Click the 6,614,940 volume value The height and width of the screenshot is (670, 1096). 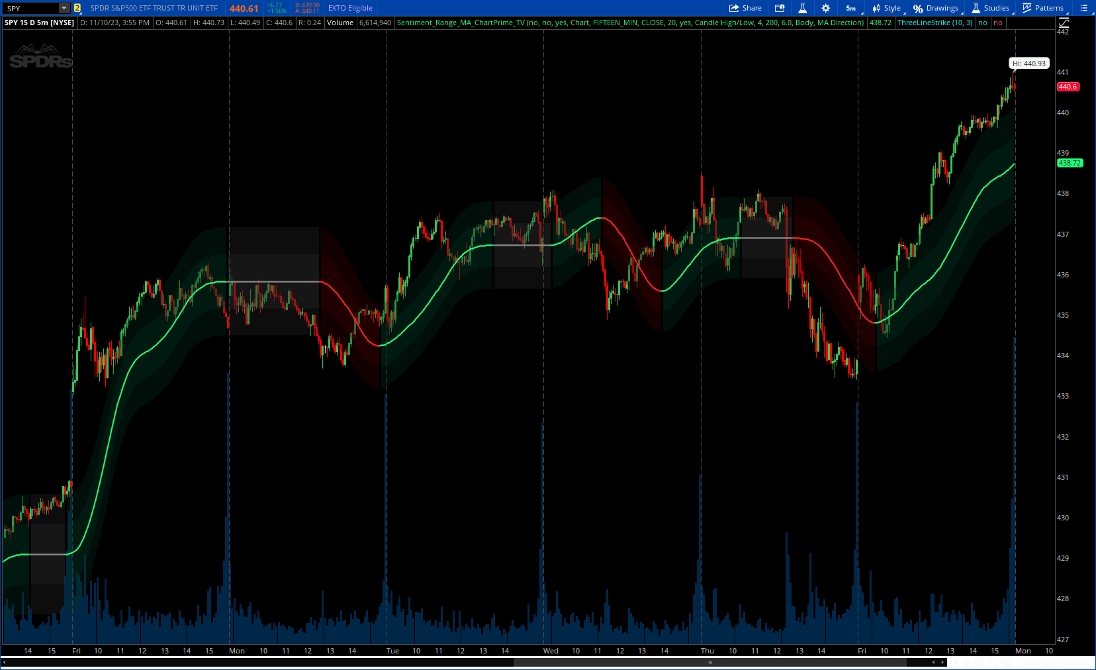[x=375, y=23]
